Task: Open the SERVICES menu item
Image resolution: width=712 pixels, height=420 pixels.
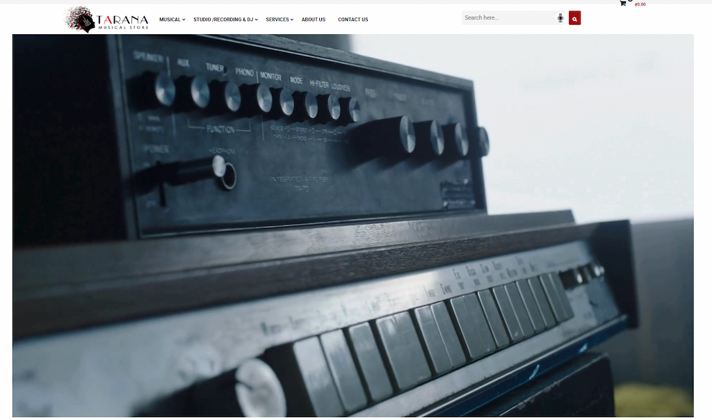Action: tap(277, 19)
